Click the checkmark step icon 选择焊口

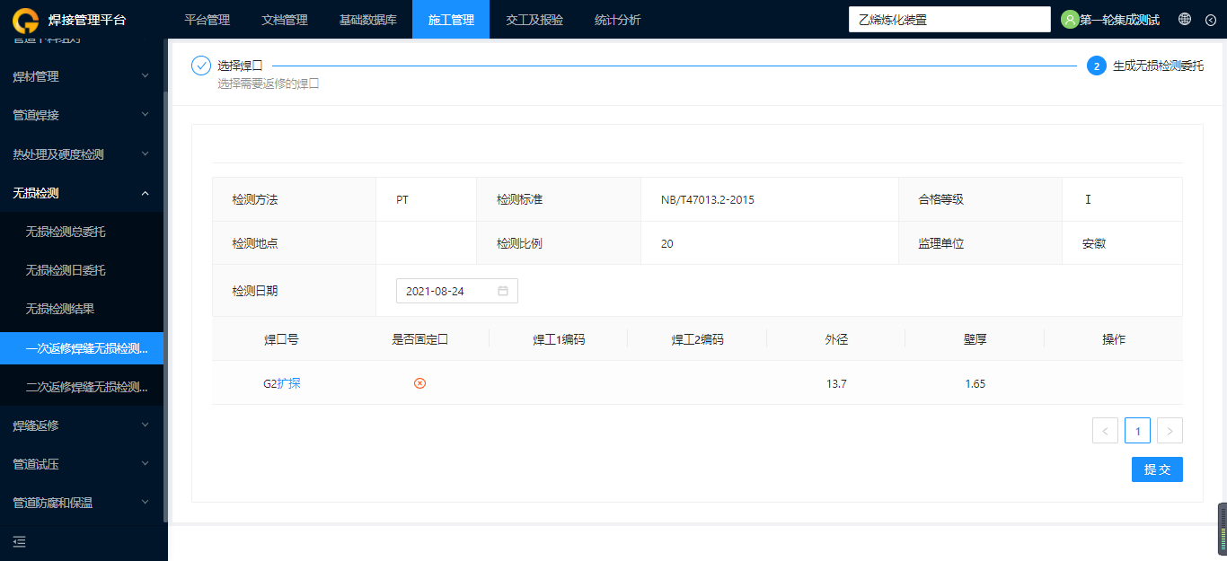coord(201,66)
